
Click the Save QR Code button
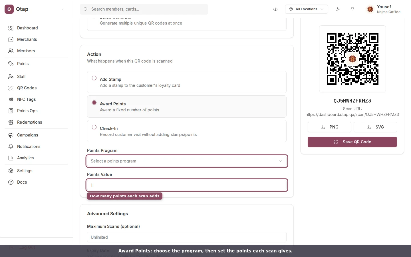[352, 142]
